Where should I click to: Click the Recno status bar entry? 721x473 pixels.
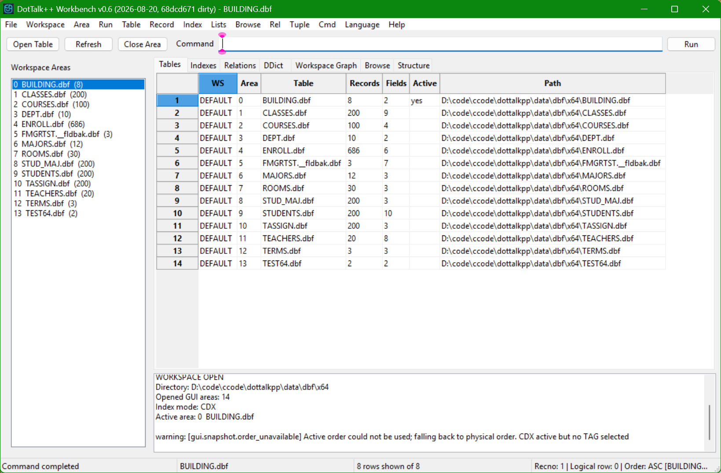[x=621, y=466]
